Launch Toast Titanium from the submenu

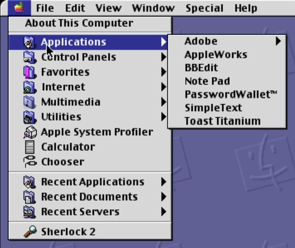coord(227,121)
